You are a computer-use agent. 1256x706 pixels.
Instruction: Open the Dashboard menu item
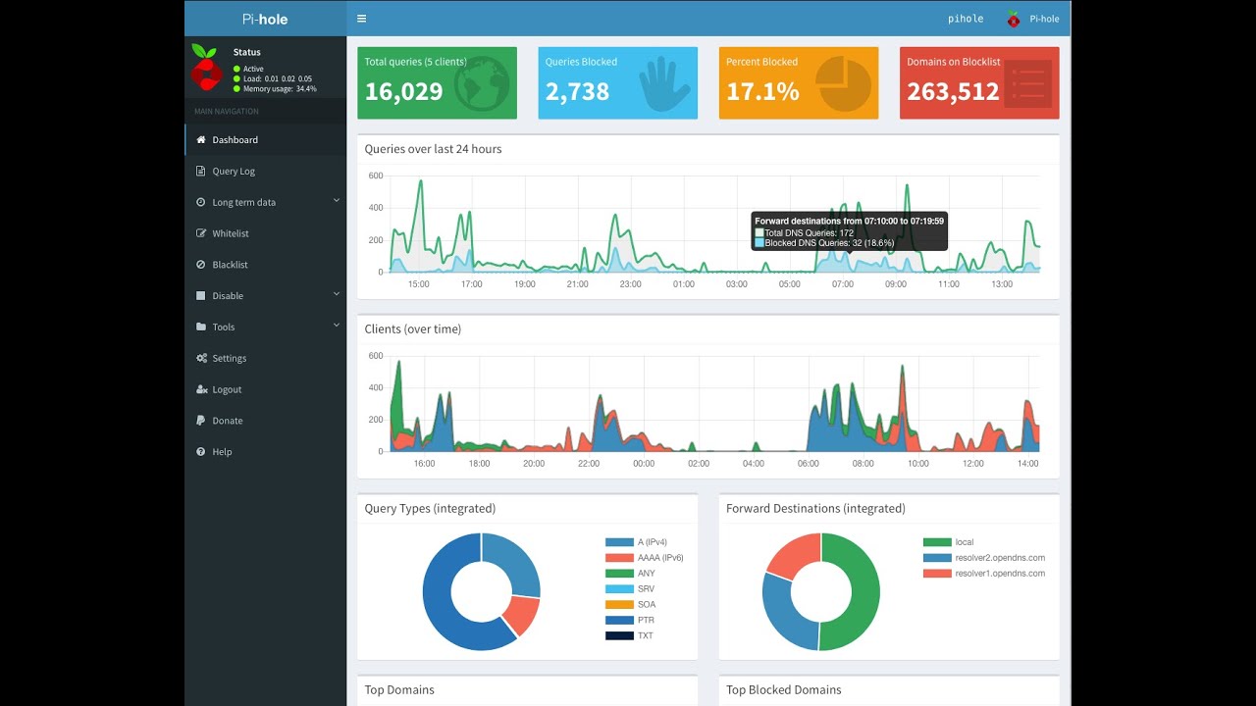[266, 140]
